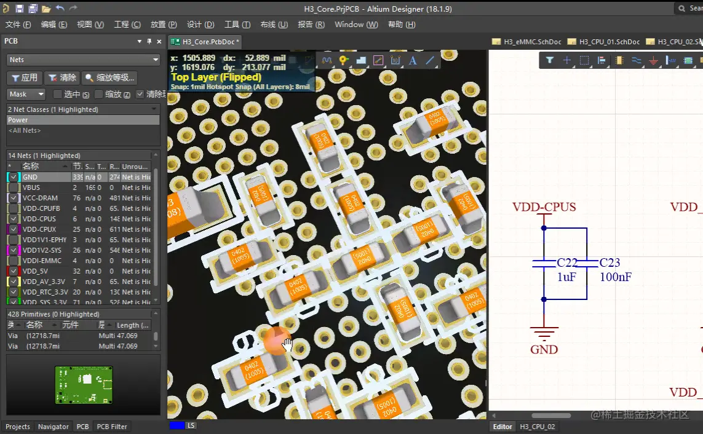Click the schematic selection filter funnel icon
Image resolution: width=703 pixels, height=434 pixels.
point(550,60)
